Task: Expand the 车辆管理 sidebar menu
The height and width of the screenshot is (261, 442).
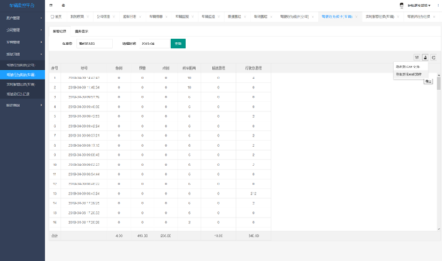Action: pos(22,42)
